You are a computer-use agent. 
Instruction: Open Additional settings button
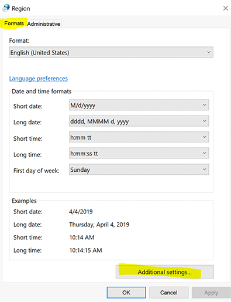(165, 272)
